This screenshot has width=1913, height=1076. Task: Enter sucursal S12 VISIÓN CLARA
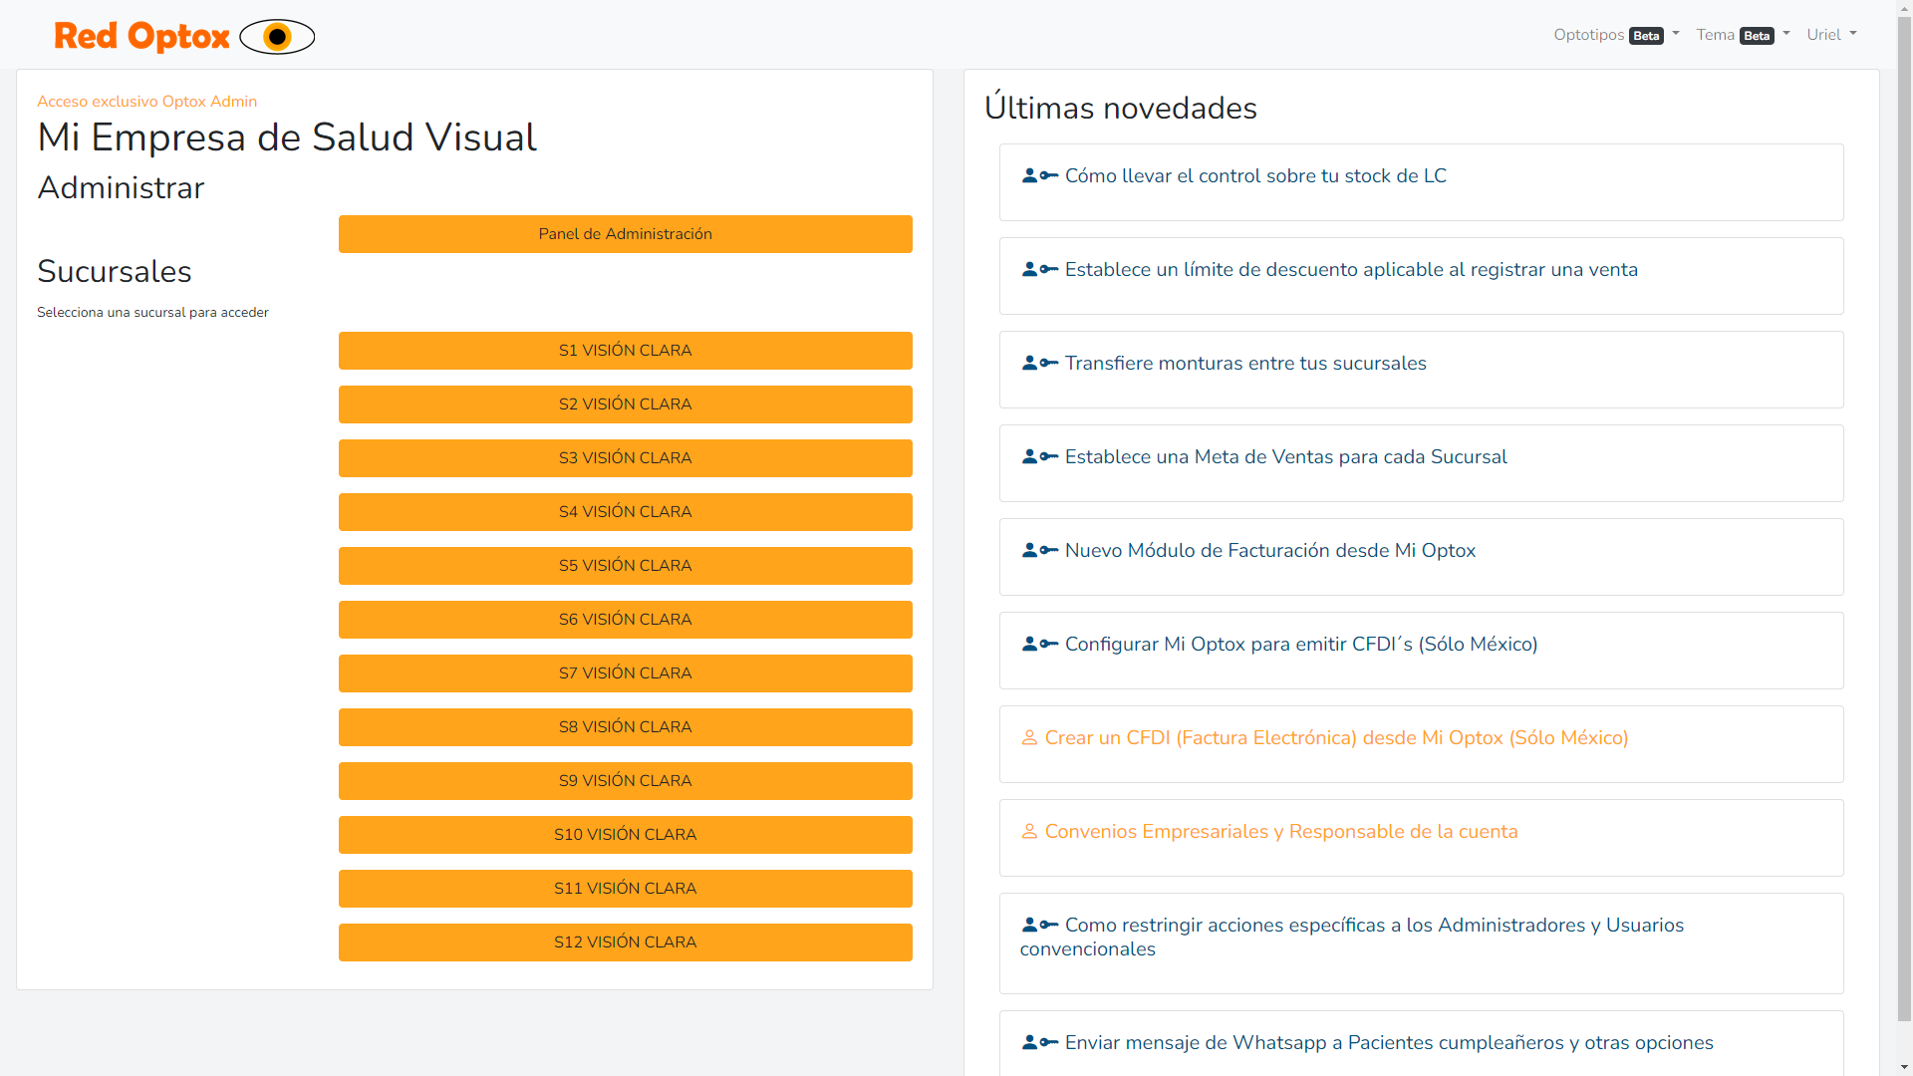[625, 942]
